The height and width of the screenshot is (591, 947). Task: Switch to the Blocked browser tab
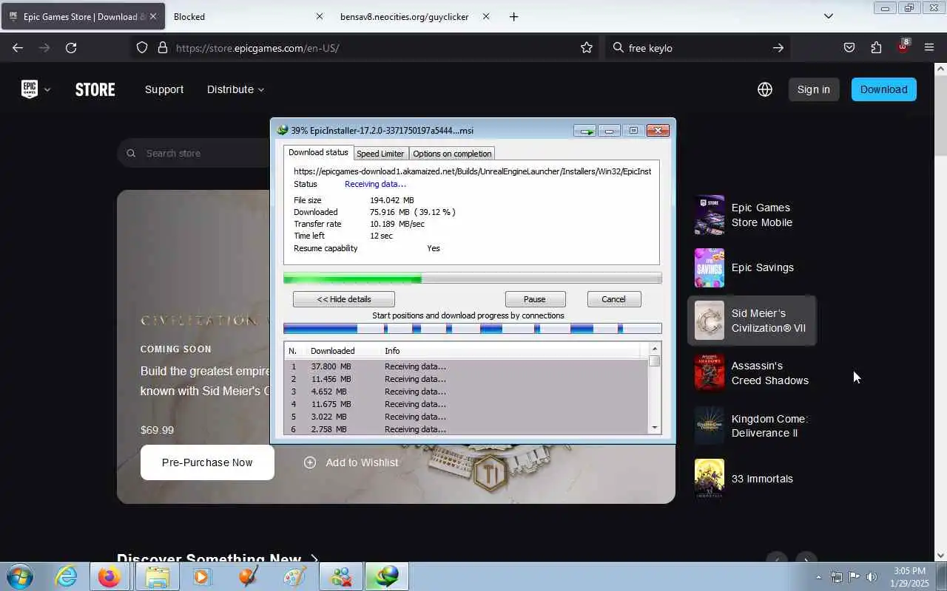248,16
